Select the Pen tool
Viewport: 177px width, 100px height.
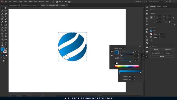(2, 14)
